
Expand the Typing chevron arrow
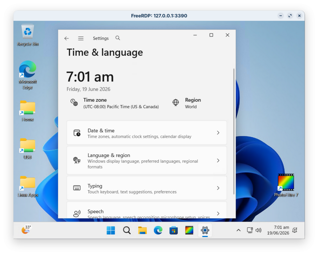pos(218,188)
